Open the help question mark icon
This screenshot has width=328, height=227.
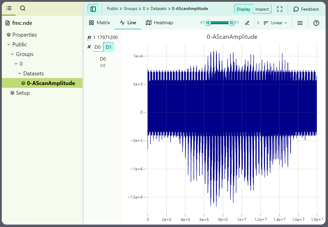316,23
